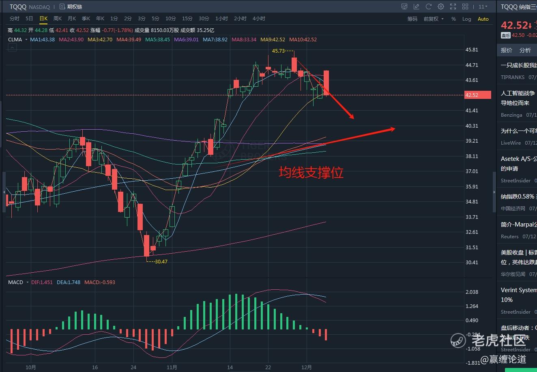This screenshot has height=372, width=537.
Task: Select the 15分 interval
Action: [x=187, y=19]
